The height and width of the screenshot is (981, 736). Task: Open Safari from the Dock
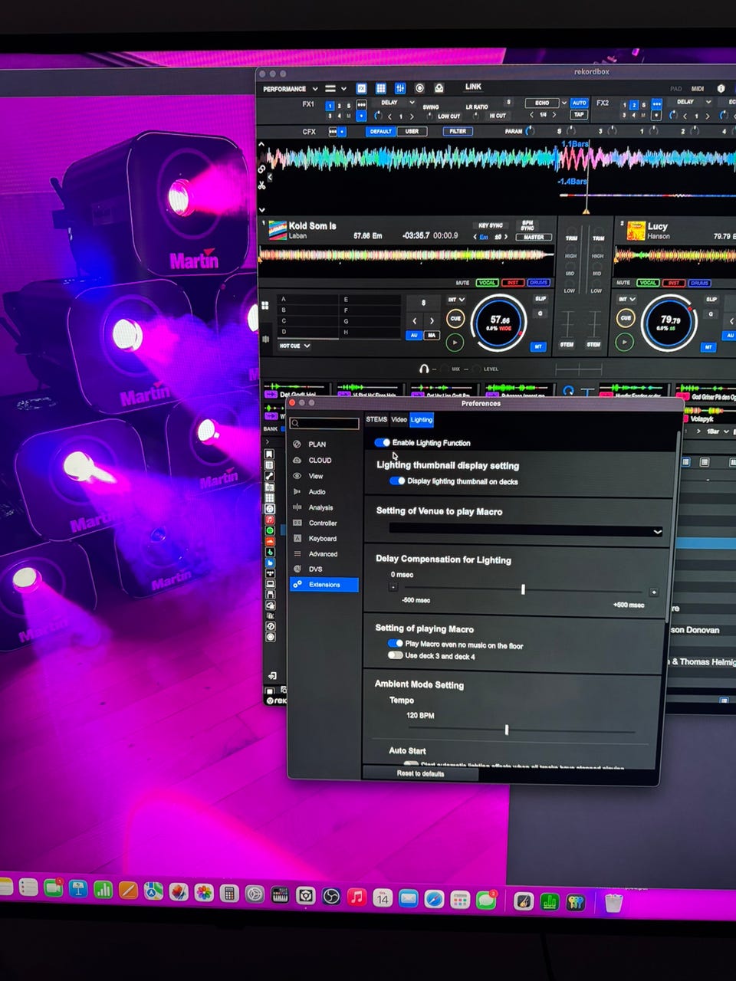pos(434,898)
